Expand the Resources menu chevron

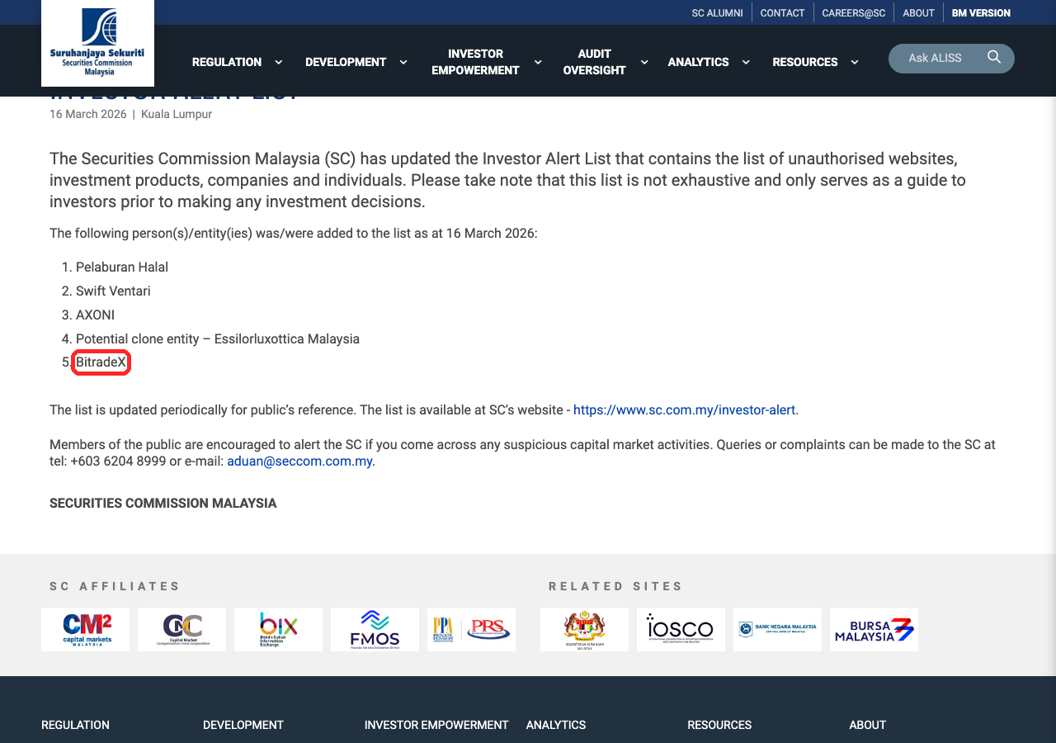[x=854, y=62]
